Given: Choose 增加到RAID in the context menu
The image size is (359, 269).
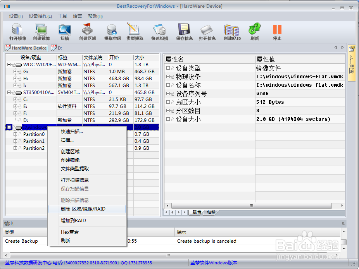Looking at the screenshot, I should coord(87,221).
